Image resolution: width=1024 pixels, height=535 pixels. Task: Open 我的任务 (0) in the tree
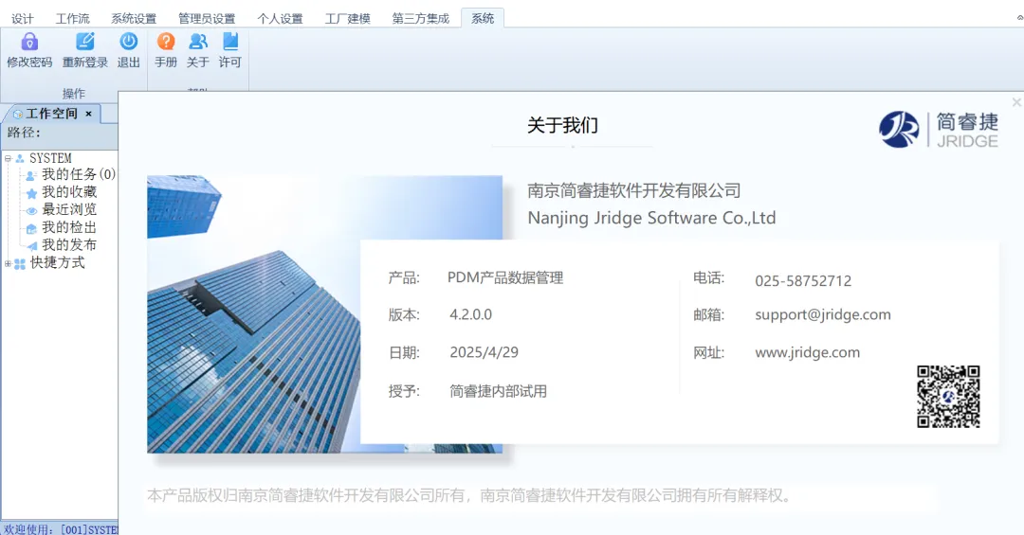pyautogui.click(x=79, y=174)
